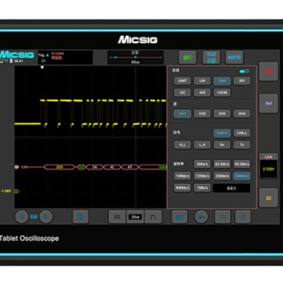
Task: Click the green run status icon
Action: (x=187, y=57)
